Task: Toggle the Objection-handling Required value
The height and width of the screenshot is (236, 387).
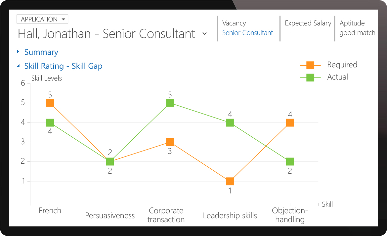Action: tap(290, 122)
